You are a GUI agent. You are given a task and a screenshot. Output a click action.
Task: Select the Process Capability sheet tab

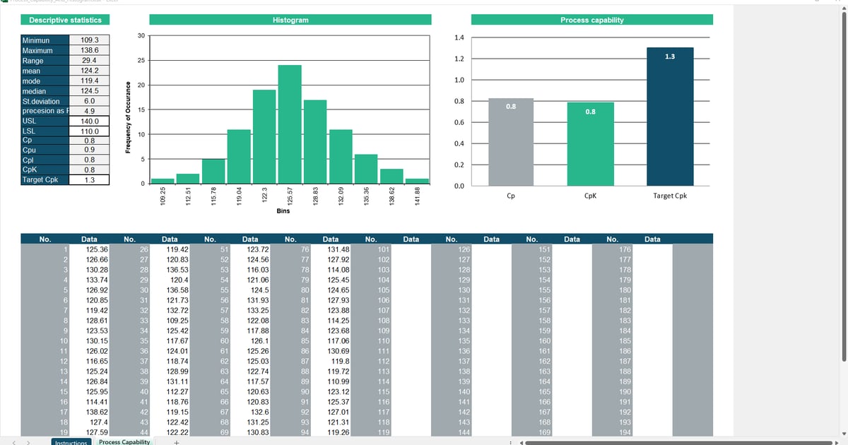pos(124,441)
